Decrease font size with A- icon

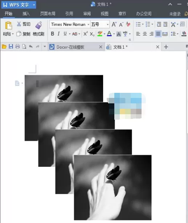[x=121, y=24]
